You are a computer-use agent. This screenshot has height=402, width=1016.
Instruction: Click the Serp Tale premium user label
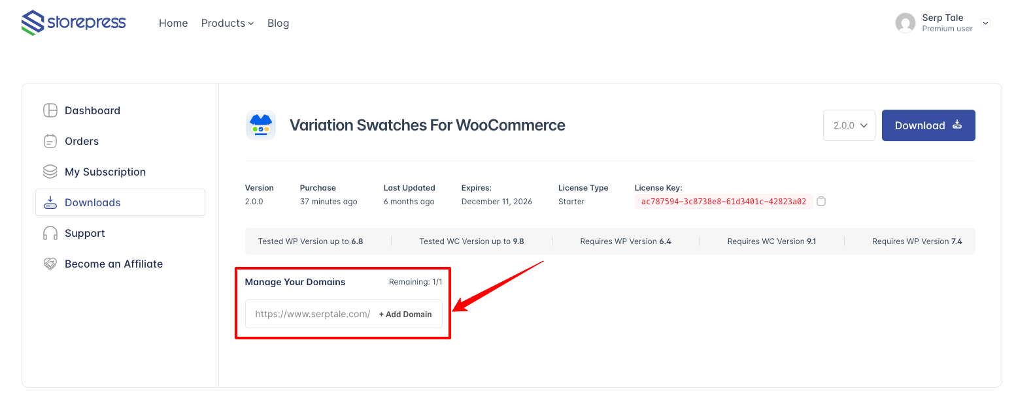(942, 22)
